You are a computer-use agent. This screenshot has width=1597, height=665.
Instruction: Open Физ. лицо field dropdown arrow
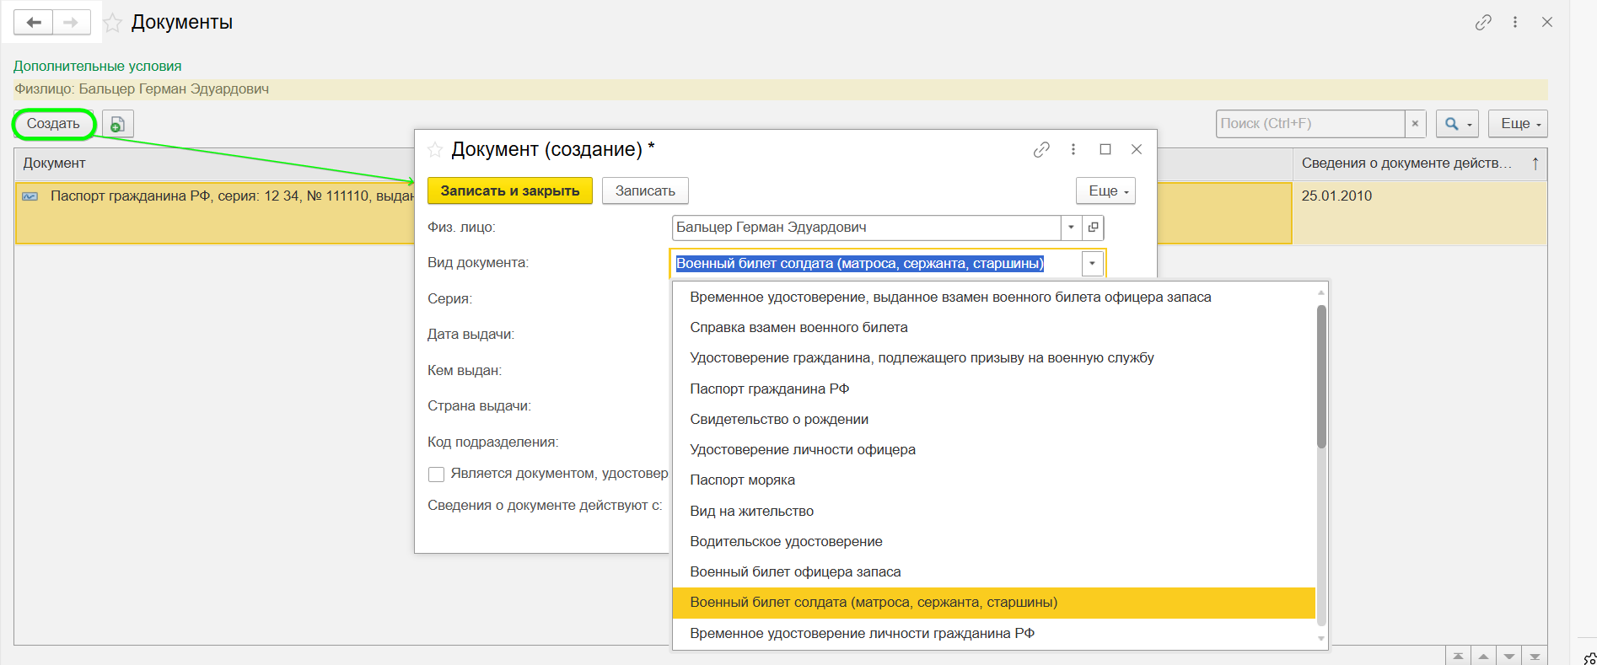tap(1071, 228)
